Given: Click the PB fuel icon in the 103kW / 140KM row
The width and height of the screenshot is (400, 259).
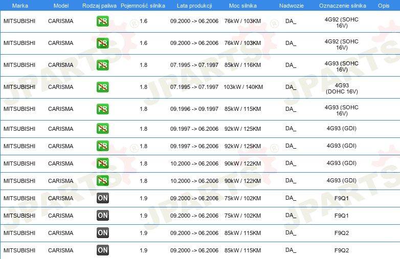Looking at the screenshot, I should (103, 87).
